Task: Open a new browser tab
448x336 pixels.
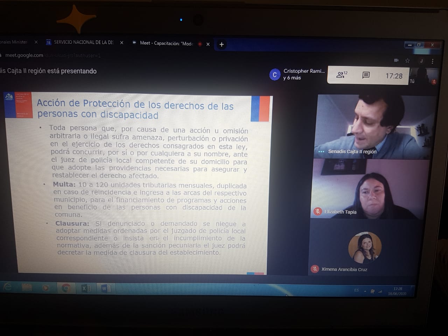Action: (222, 45)
